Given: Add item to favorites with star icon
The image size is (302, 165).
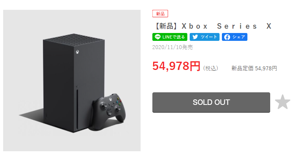Looking at the screenshot, I should point(282,103).
